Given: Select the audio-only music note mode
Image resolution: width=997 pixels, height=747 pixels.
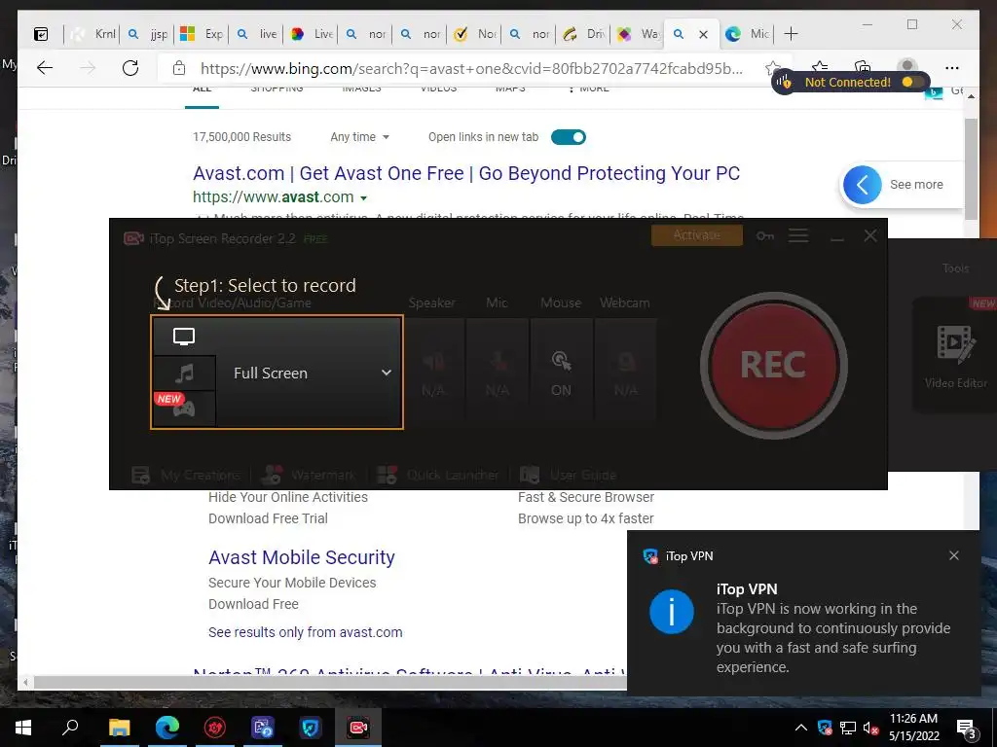Looking at the screenshot, I should point(184,373).
